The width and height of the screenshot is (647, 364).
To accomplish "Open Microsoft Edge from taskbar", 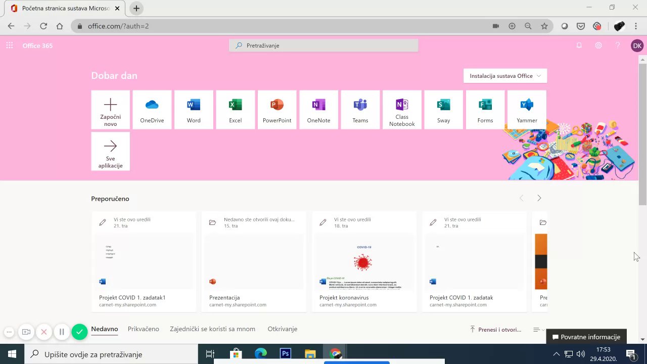I will 261,354.
